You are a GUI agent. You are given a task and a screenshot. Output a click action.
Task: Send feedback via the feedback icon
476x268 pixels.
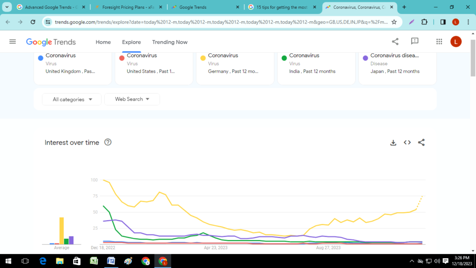coord(413,41)
